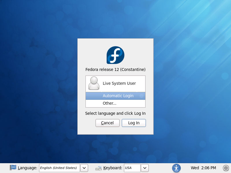Expand the Language dropdown arrow
231x173 pixels.
tap(84, 168)
